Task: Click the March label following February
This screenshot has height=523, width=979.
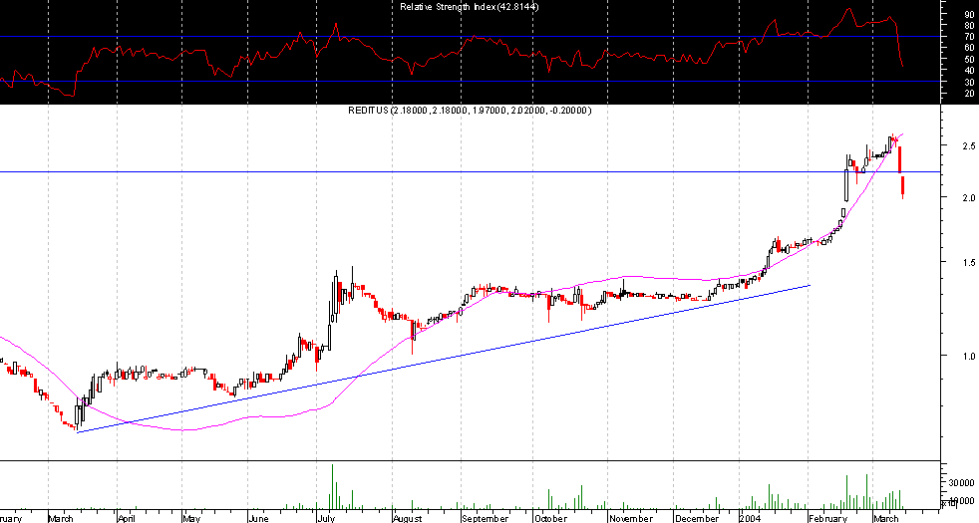Action: coord(886,518)
